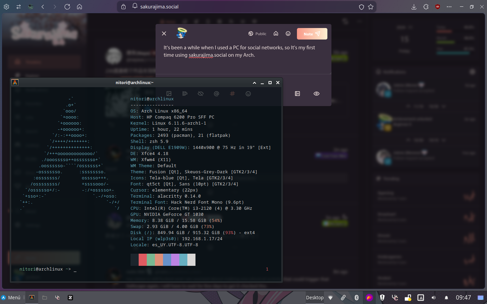Click the Desktop label in the panel

coord(315,298)
